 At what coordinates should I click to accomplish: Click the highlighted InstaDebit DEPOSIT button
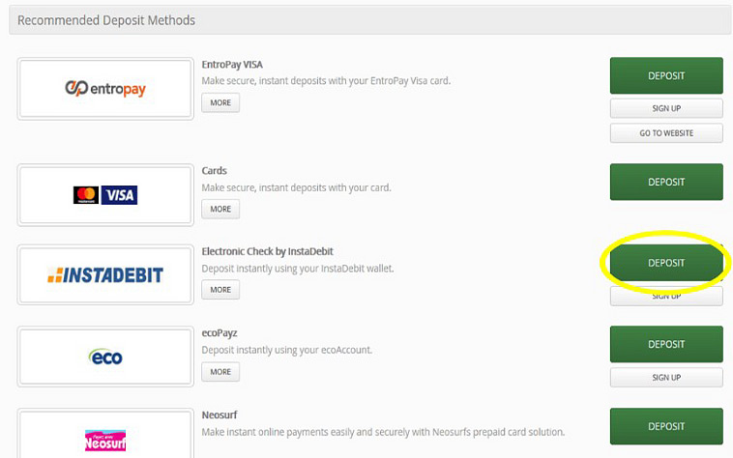coord(665,263)
